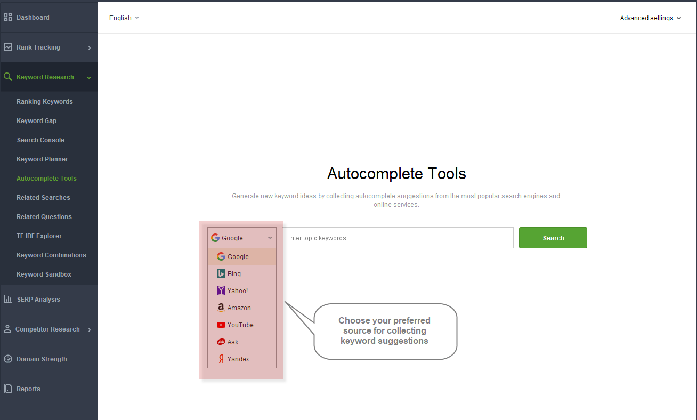Toggle the Google source selector dropdown

pos(242,238)
